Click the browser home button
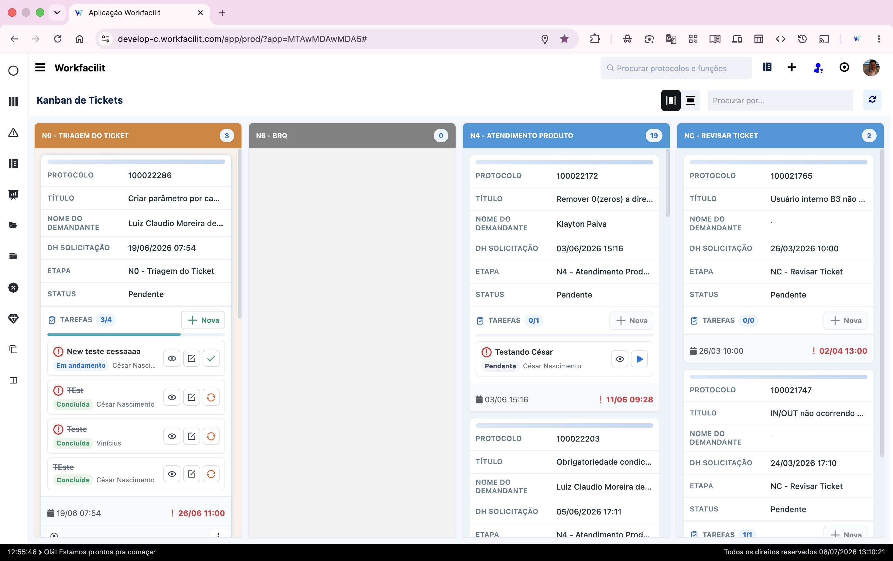The image size is (893, 561). tap(79, 39)
